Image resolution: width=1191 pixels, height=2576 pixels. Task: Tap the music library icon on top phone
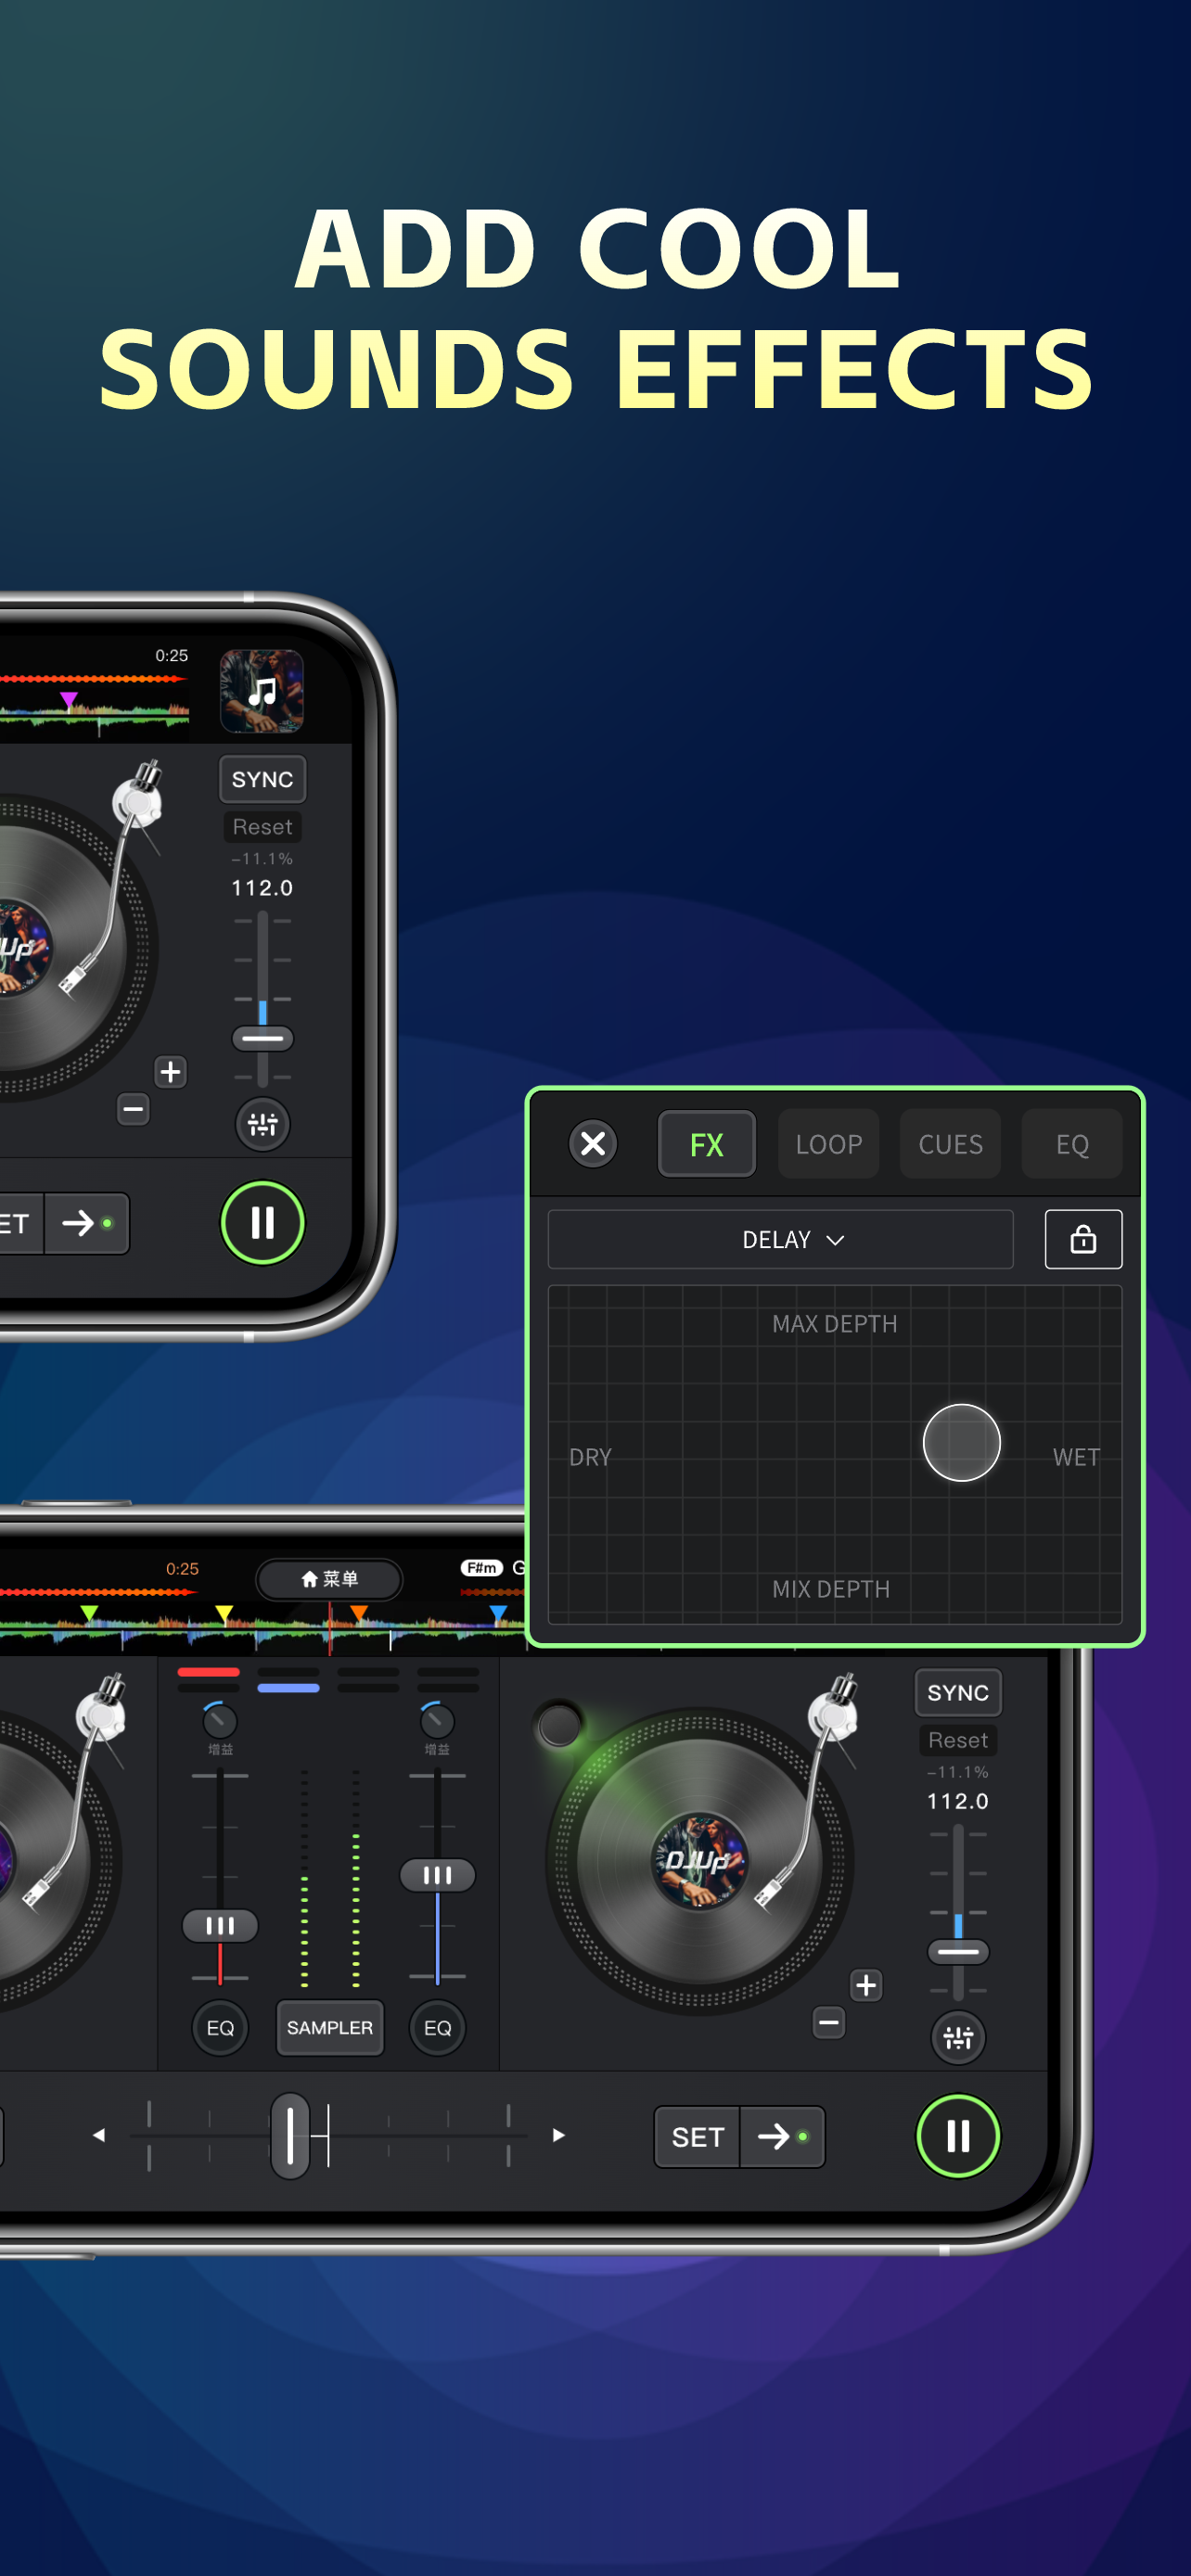[x=262, y=691]
